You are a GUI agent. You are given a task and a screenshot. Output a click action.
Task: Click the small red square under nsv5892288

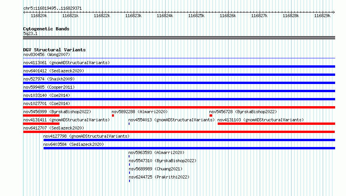click(x=113, y=115)
